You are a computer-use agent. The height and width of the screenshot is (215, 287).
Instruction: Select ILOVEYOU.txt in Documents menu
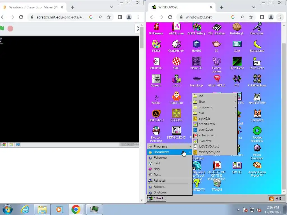click(215, 146)
